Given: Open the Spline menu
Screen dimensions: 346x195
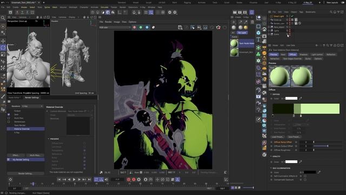Looking at the screenshot, I should click(47, 7).
